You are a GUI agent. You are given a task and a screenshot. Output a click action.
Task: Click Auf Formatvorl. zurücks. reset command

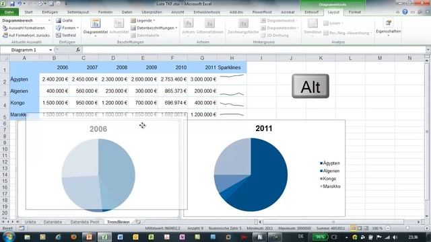[26, 35]
